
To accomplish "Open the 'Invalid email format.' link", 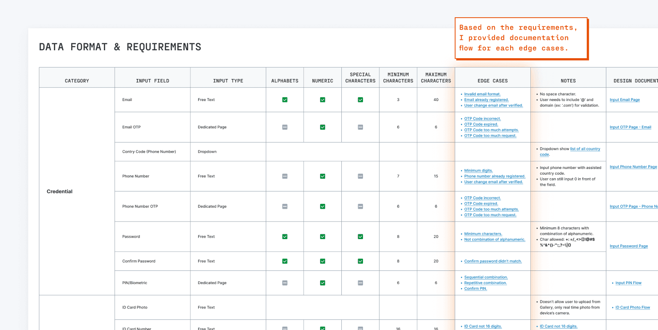I will pos(482,94).
